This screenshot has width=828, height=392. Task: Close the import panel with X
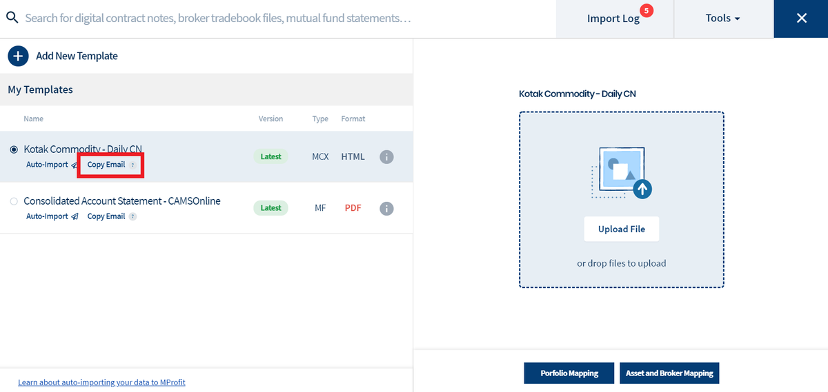[x=801, y=19]
